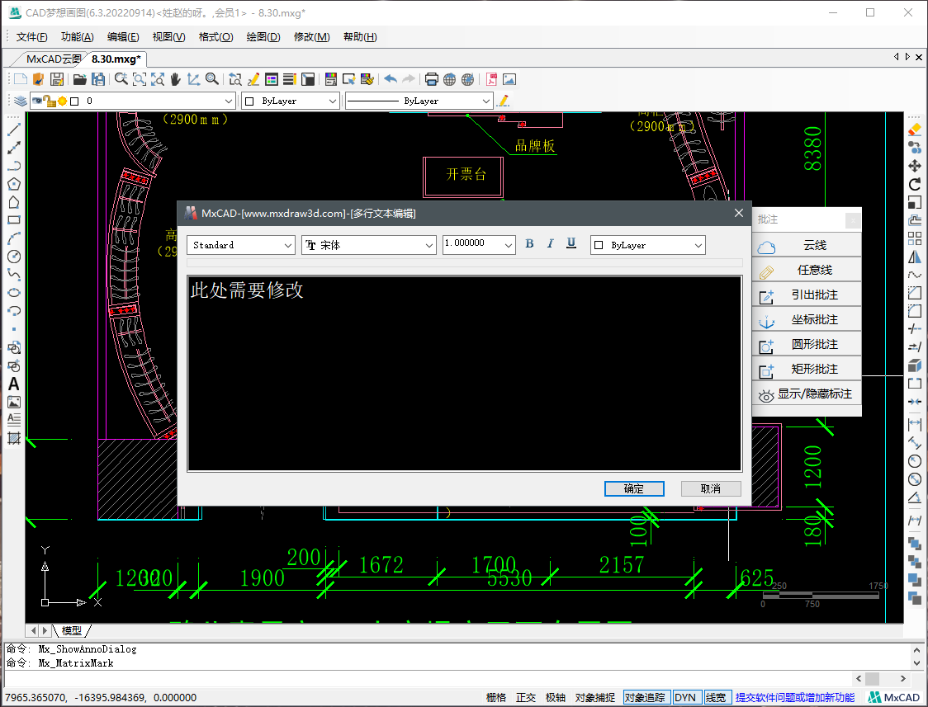Select the Spline curve tool
Image resolution: width=928 pixels, height=707 pixels.
[x=13, y=274]
